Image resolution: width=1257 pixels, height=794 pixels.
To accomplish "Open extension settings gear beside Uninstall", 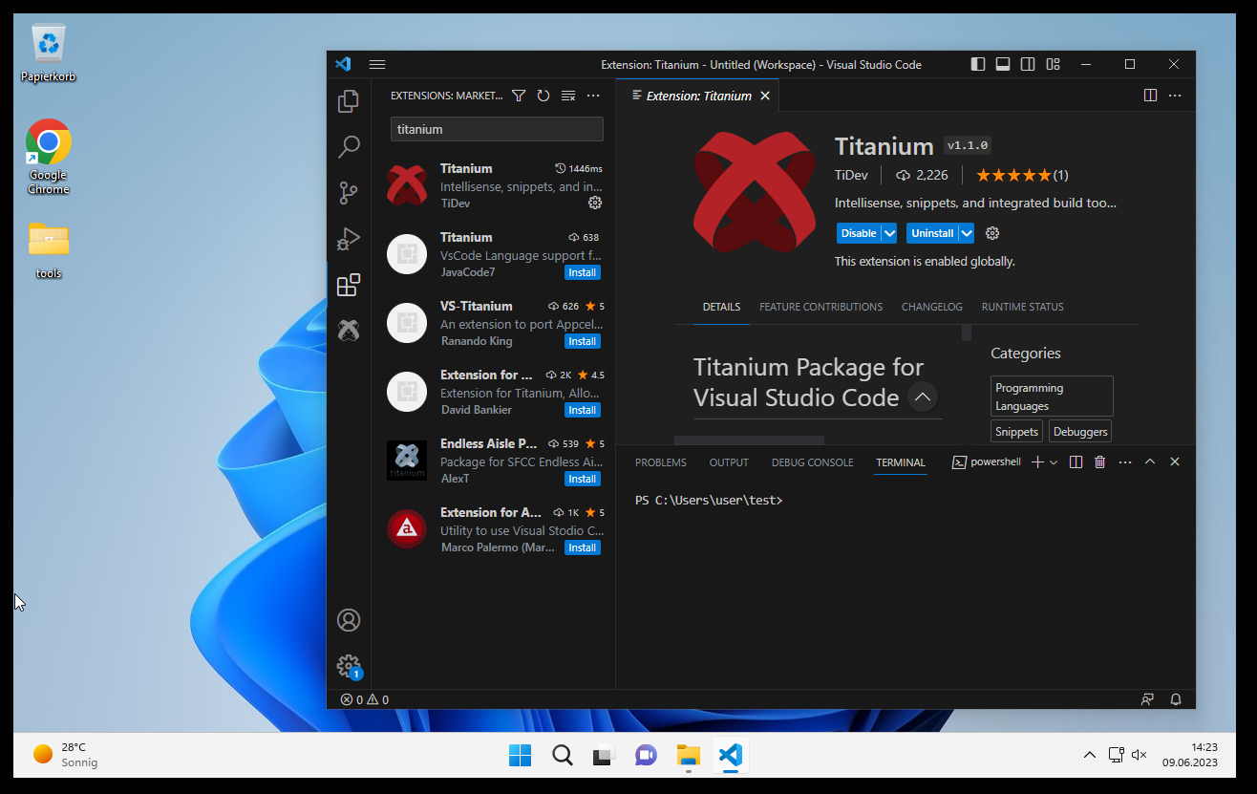I will point(992,233).
